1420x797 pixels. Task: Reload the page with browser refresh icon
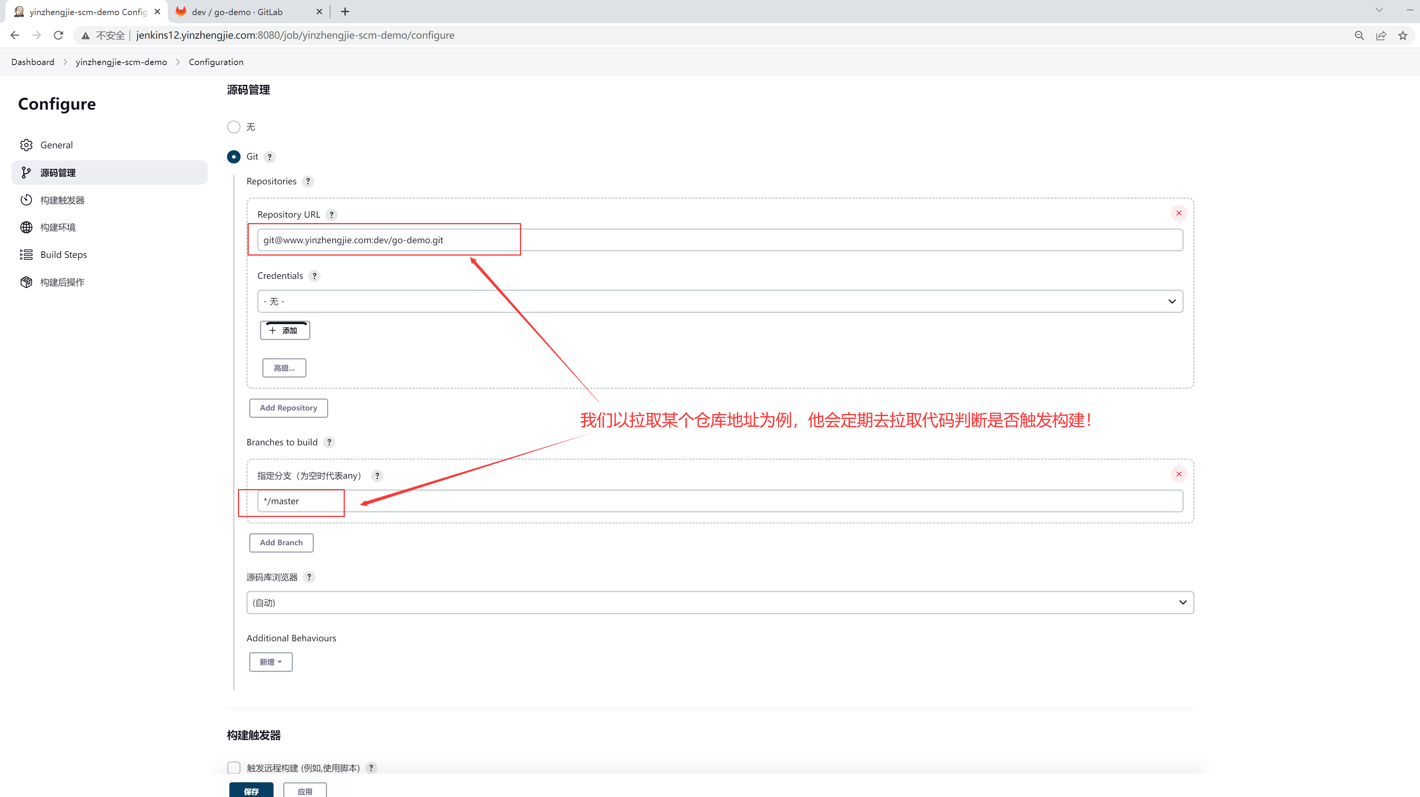[59, 35]
